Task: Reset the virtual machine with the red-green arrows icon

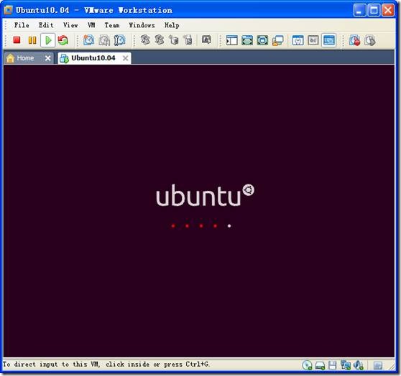Action: [x=63, y=40]
